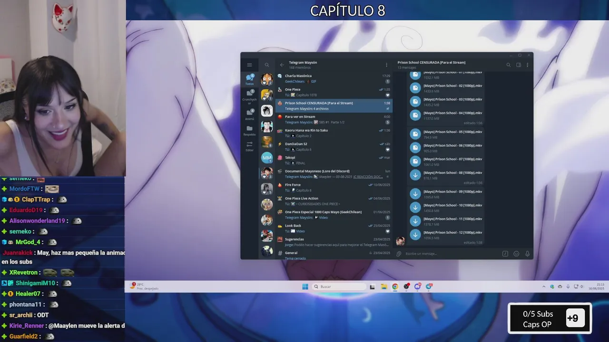Open the One Piece Live Action topic

pos(334,201)
